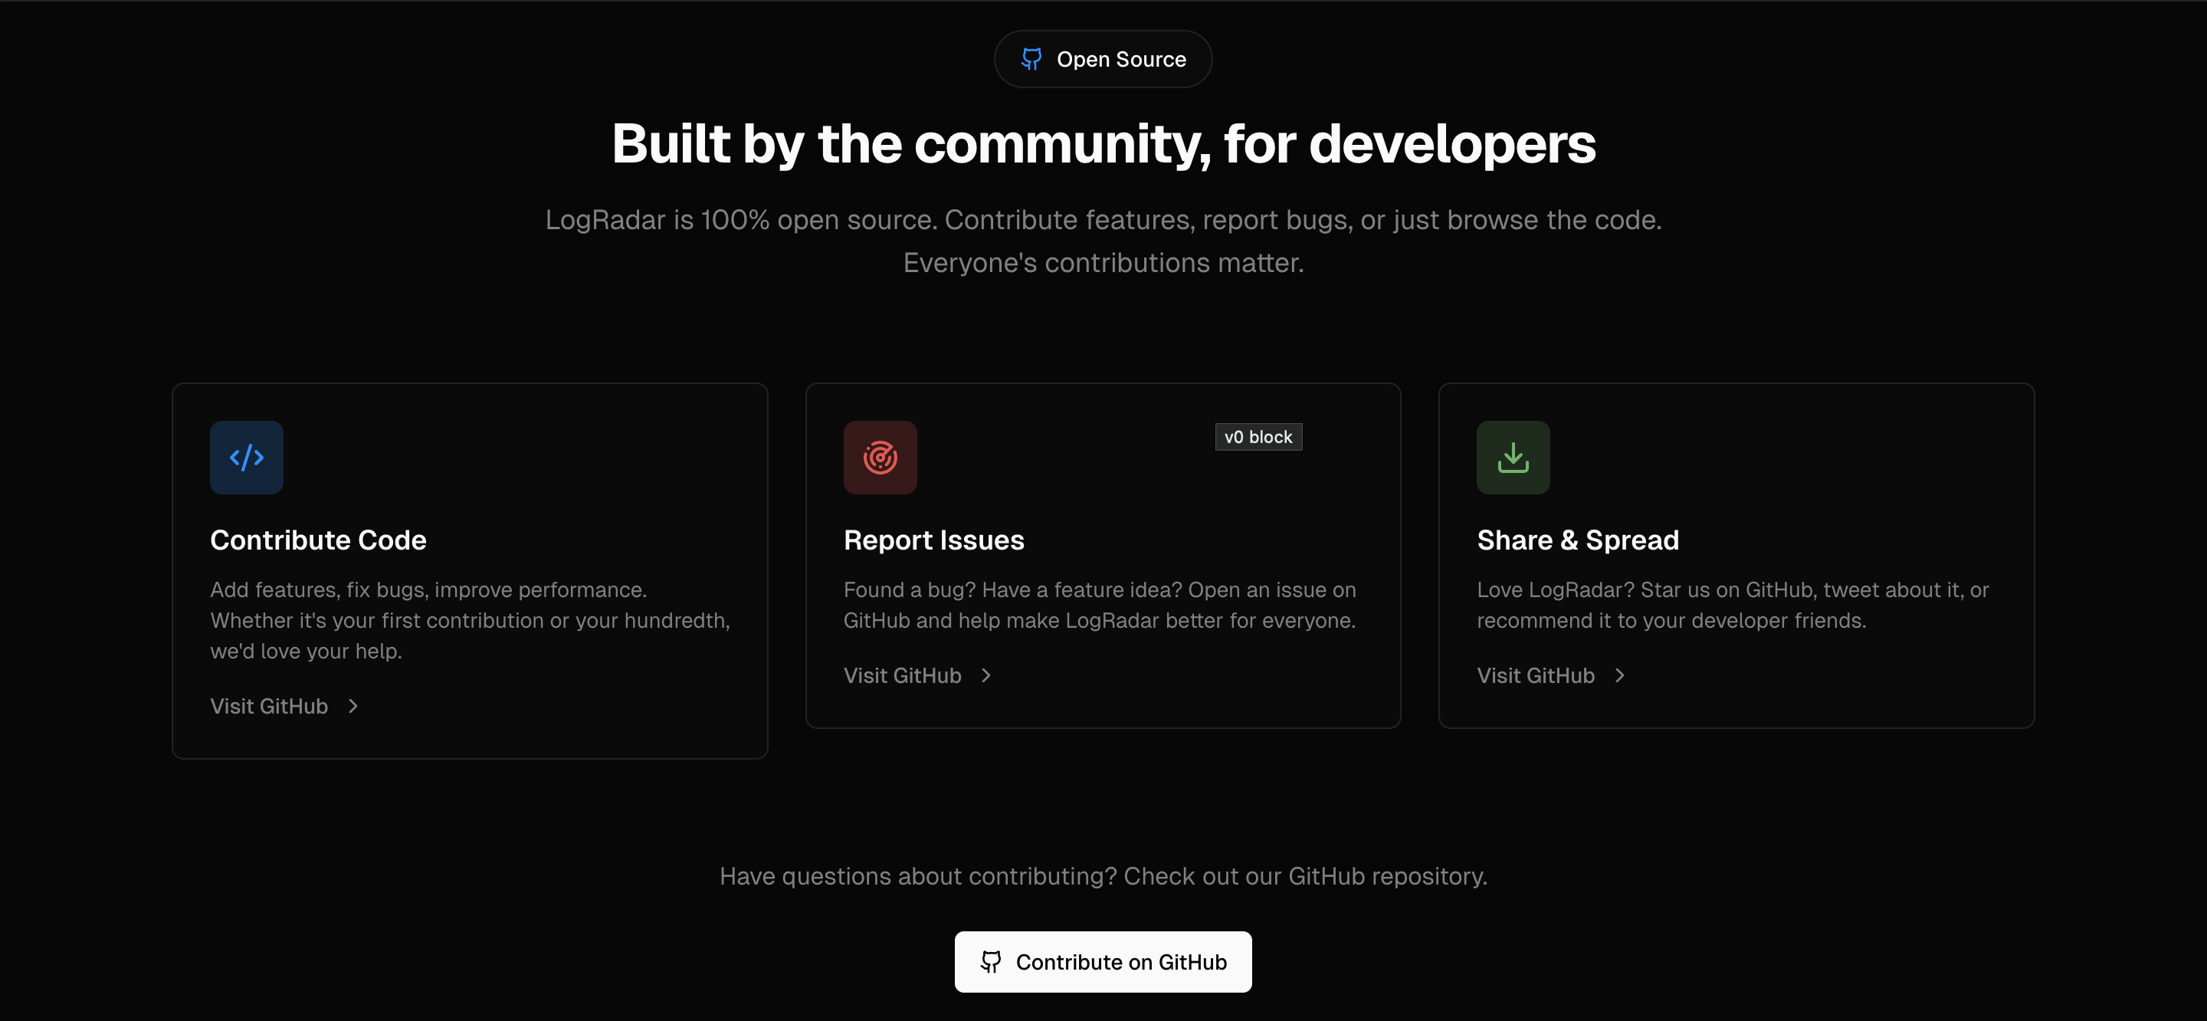This screenshot has width=2207, height=1021.
Task: Click GitHub icon on Contribute button
Action: [992, 962]
